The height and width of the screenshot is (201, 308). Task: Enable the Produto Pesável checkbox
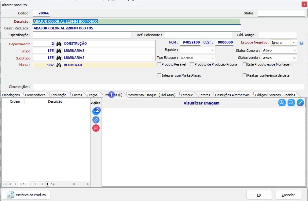point(159,64)
